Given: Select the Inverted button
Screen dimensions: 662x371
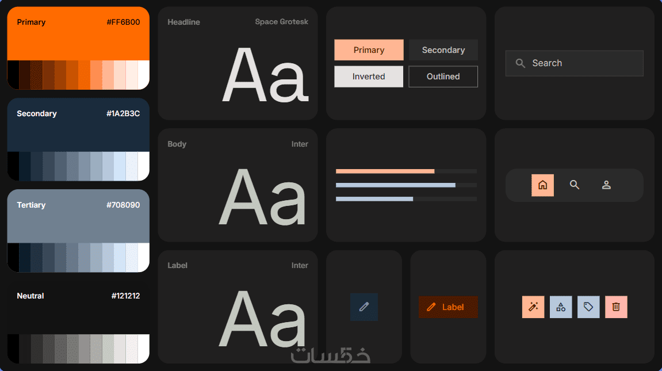Looking at the screenshot, I should tap(369, 77).
